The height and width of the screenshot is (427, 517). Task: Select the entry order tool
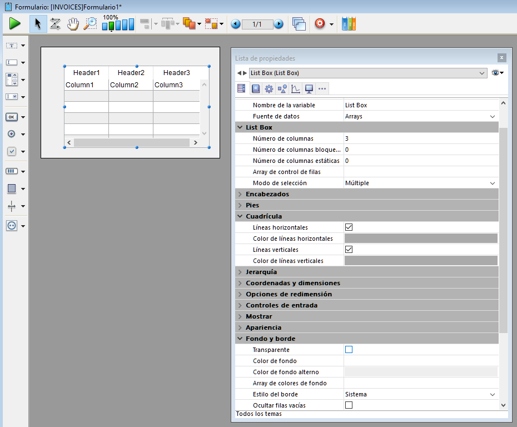point(56,24)
